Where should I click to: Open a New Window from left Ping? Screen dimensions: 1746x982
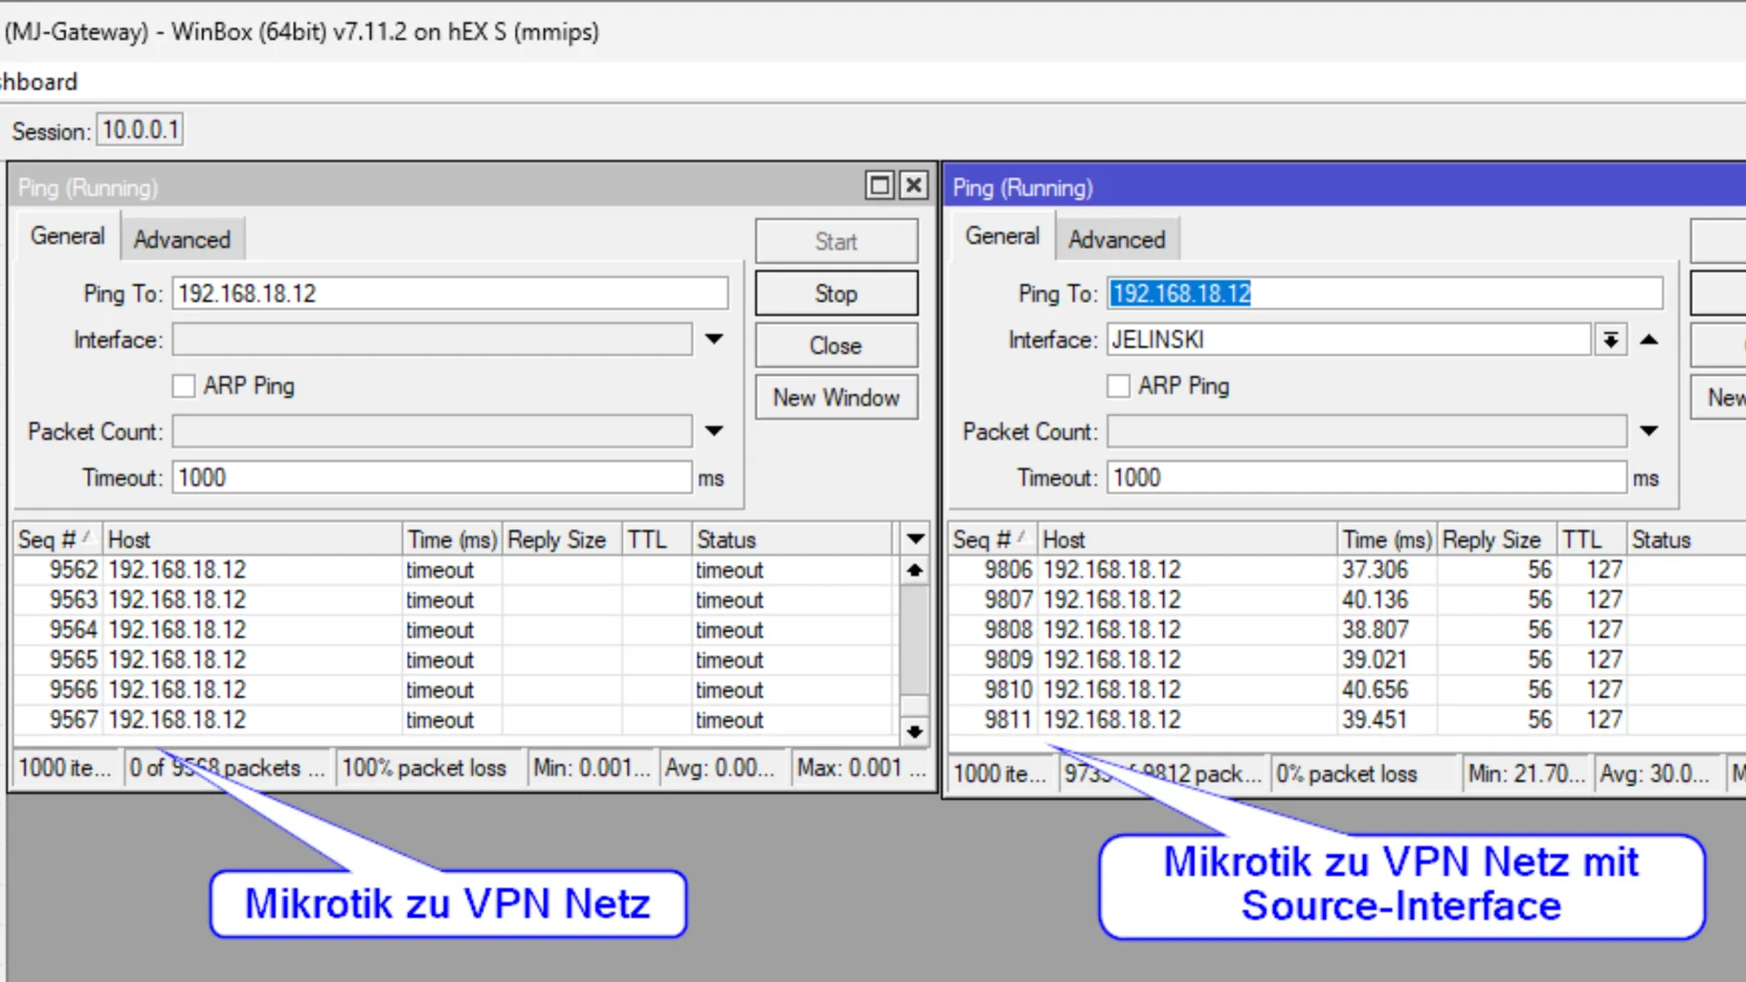[x=837, y=397]
